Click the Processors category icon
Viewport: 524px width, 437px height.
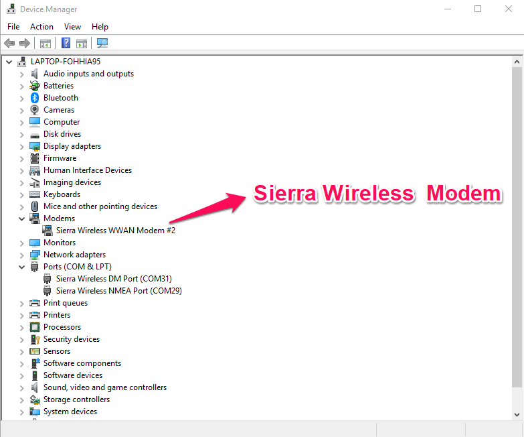coord(34,327)
